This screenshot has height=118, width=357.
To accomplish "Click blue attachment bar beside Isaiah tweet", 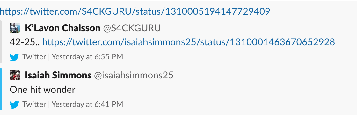I will pos(1,89).
